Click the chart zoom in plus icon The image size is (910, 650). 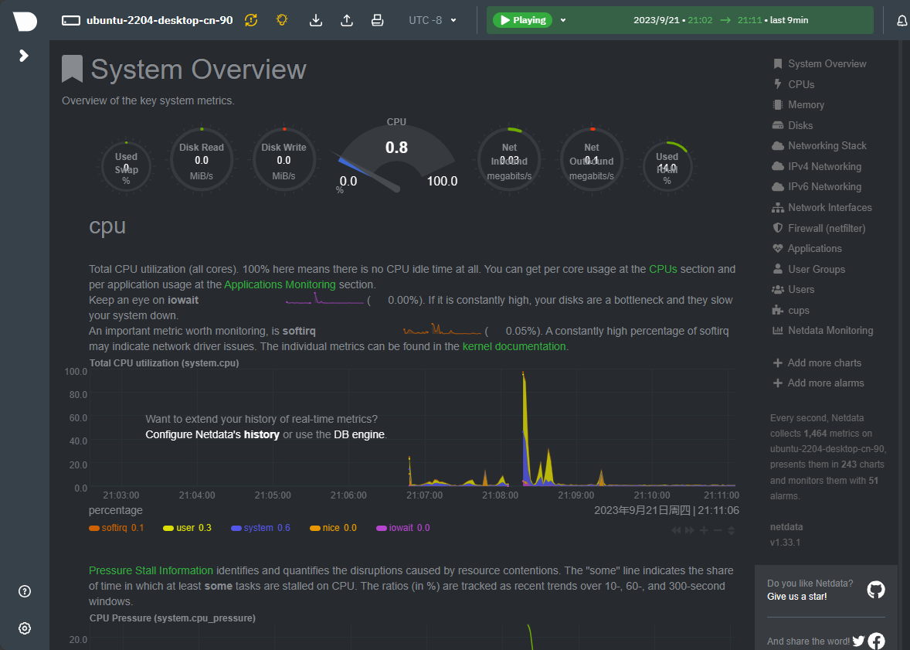[x=704, y=530]
